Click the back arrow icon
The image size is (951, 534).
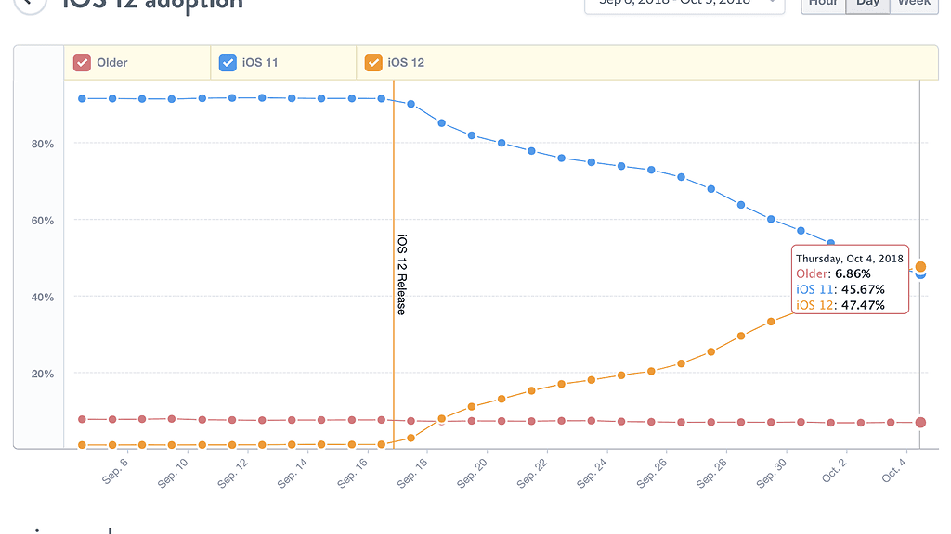pyautogui.click(x=29, y=3)
